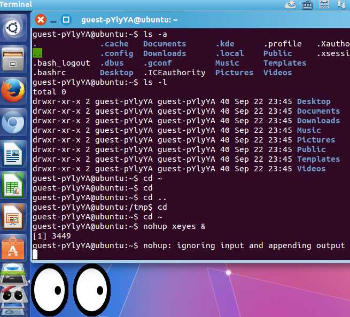Click '.gconf' in the ls -a output

pos(158,64)
